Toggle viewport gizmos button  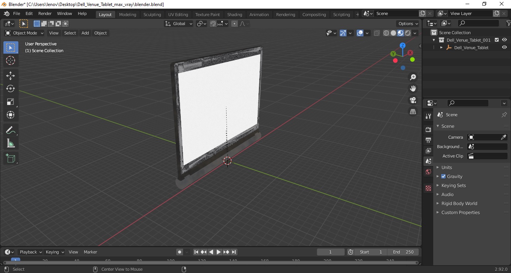pos(343,33)
